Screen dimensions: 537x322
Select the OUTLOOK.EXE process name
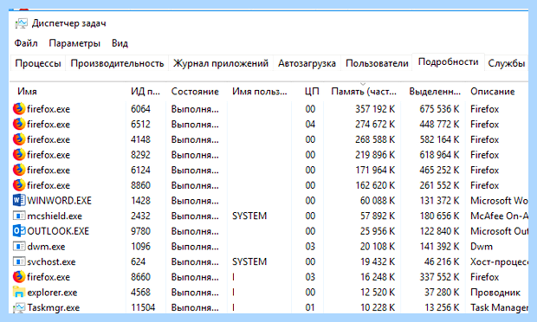[58, 231]
